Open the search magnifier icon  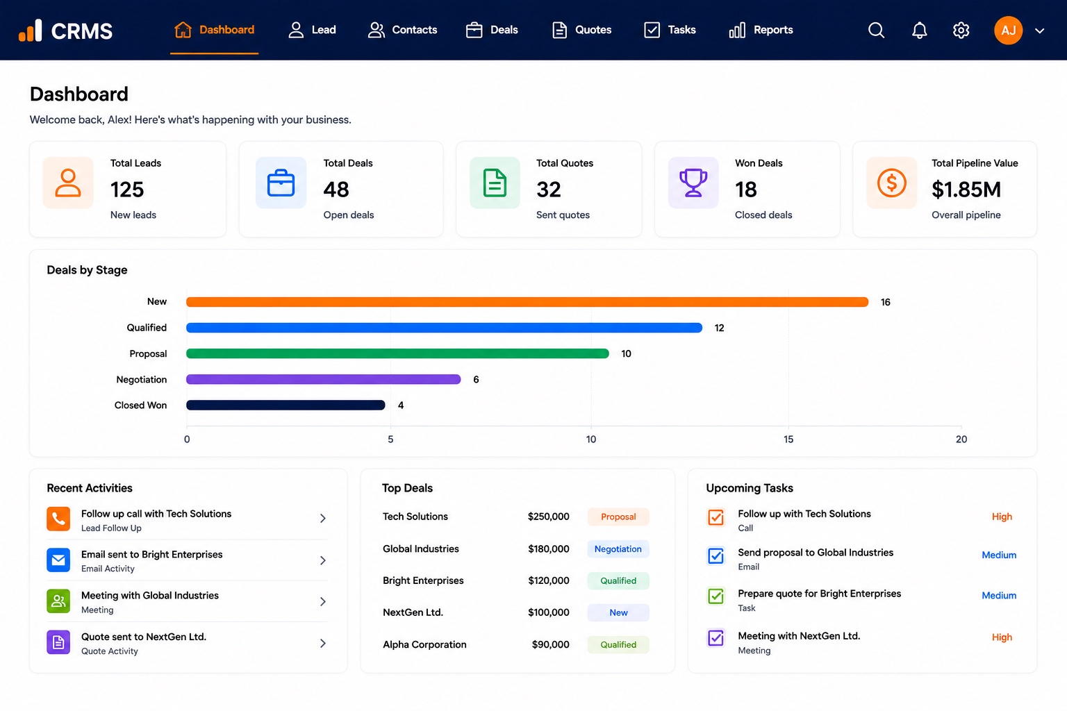877,30
